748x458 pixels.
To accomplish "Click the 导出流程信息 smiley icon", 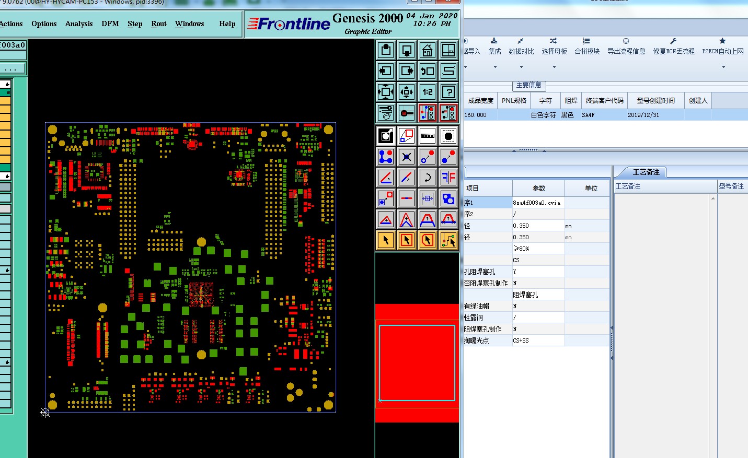I will point(626,41).
